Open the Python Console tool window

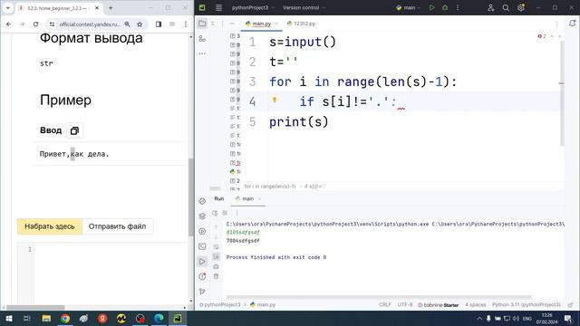(202, 201)
